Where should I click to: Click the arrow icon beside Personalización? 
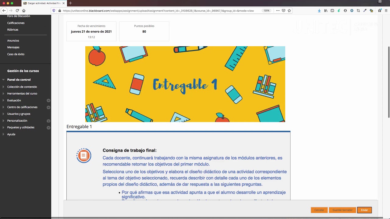coord(48,121)
